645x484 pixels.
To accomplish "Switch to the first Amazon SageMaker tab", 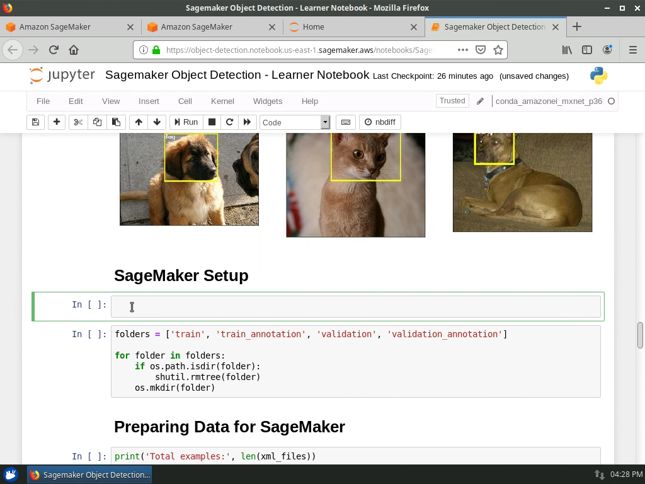I will (x=70, y=26).
